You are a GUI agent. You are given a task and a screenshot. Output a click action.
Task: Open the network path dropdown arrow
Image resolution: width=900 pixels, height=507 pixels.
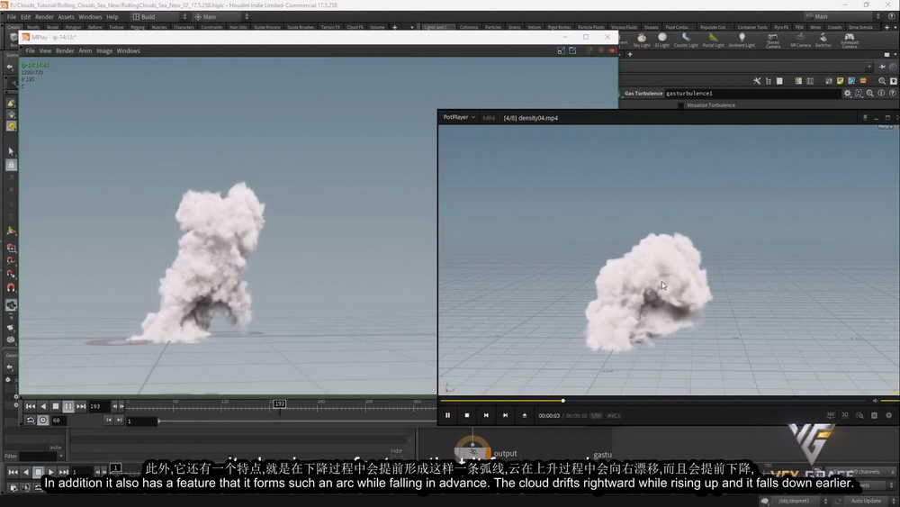click(870, 67)
